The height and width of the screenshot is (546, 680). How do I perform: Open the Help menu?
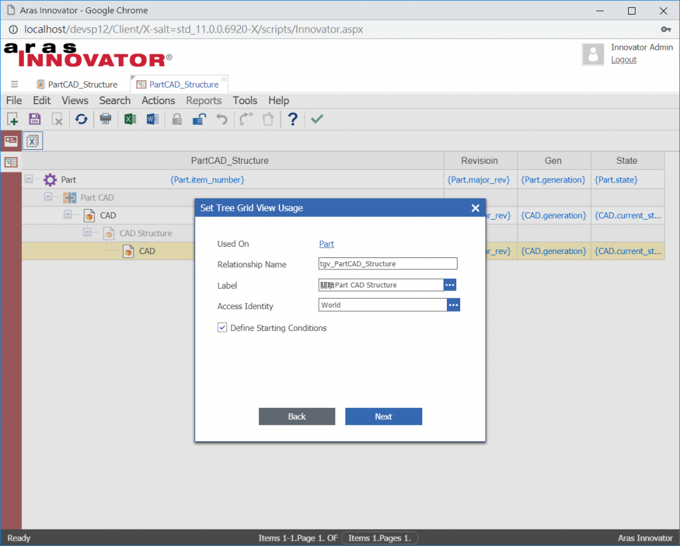point(278,101)
